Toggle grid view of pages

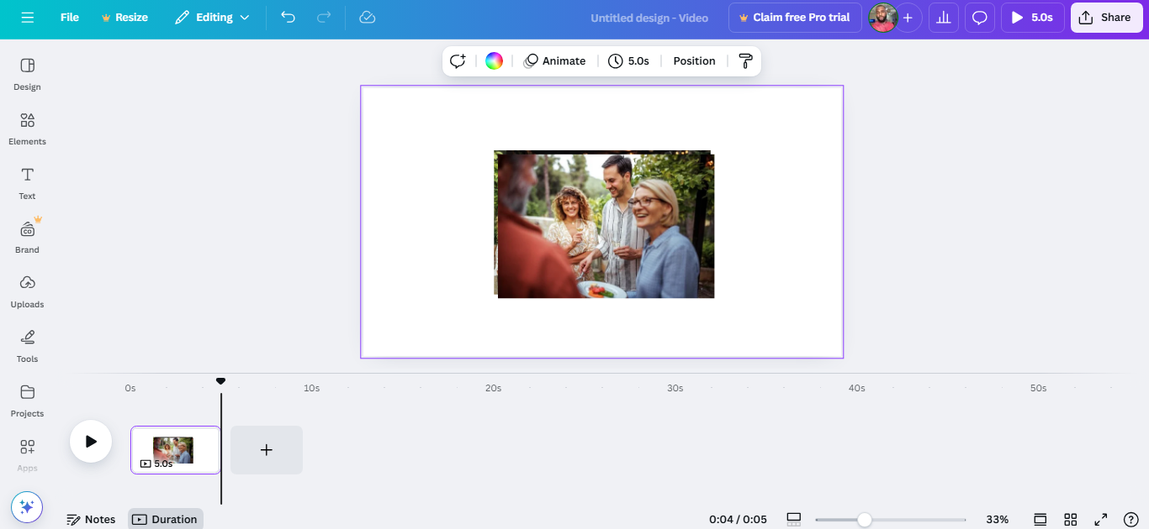pos(1070,518)
